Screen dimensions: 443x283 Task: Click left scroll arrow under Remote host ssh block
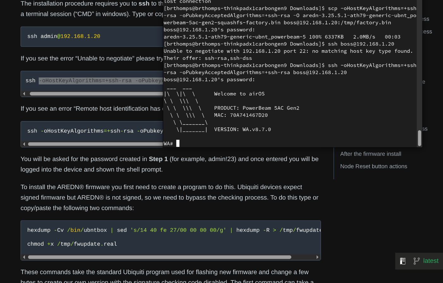[24, 144]
